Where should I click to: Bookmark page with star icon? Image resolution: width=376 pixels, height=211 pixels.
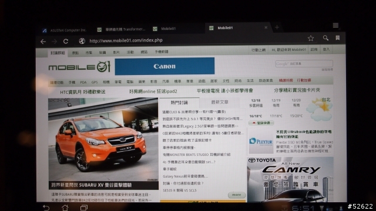311,38
